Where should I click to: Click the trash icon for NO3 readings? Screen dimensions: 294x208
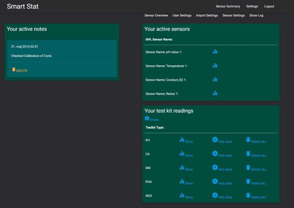point(248,195)
